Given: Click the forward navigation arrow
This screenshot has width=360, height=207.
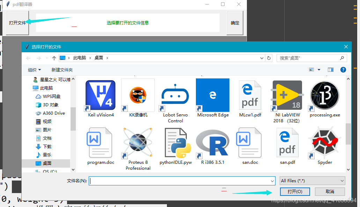Looking at the screenshot, I should pyautogui.click(x=38, y=58).
